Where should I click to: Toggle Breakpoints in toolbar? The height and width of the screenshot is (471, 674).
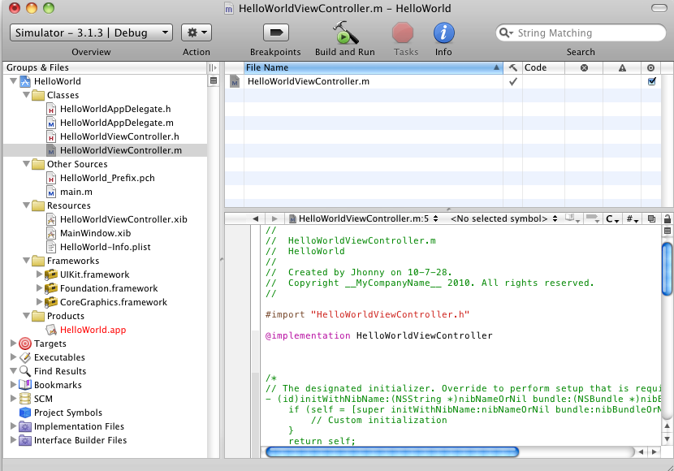275,32
